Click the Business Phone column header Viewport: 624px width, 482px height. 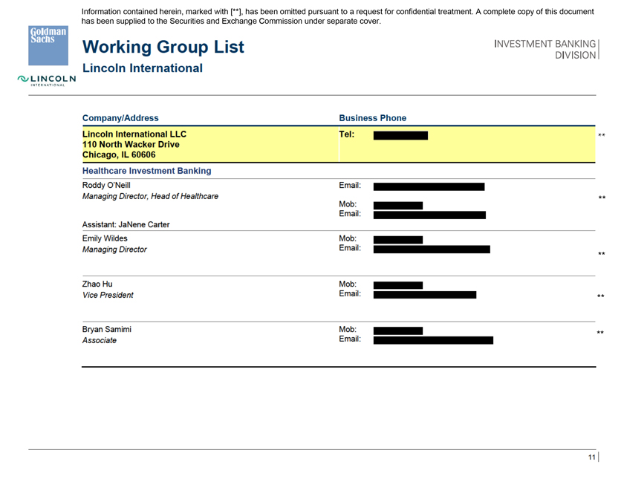pyautogui.click(x=372, y=117)
